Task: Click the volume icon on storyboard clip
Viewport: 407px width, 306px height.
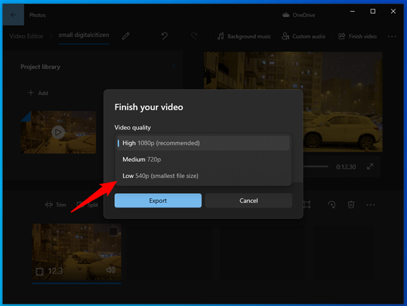Action: [111, 270]
